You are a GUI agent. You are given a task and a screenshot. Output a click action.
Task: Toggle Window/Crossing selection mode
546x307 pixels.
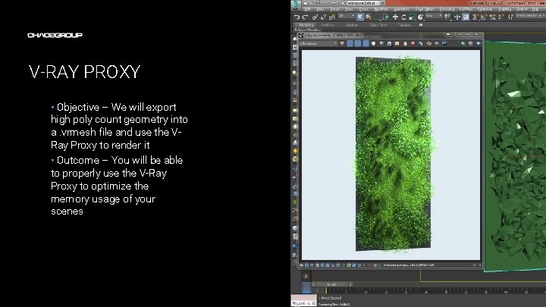pos(385,17)
